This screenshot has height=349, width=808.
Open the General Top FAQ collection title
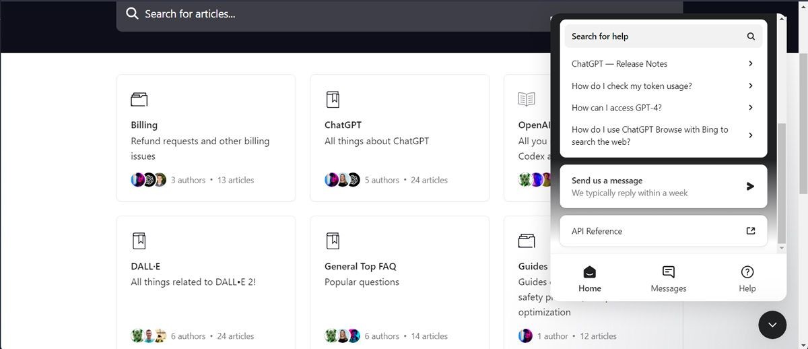[360, 266]
